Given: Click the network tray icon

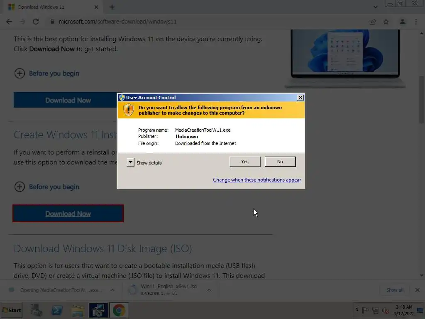Looking at the screenshot, I should (375, 310).
